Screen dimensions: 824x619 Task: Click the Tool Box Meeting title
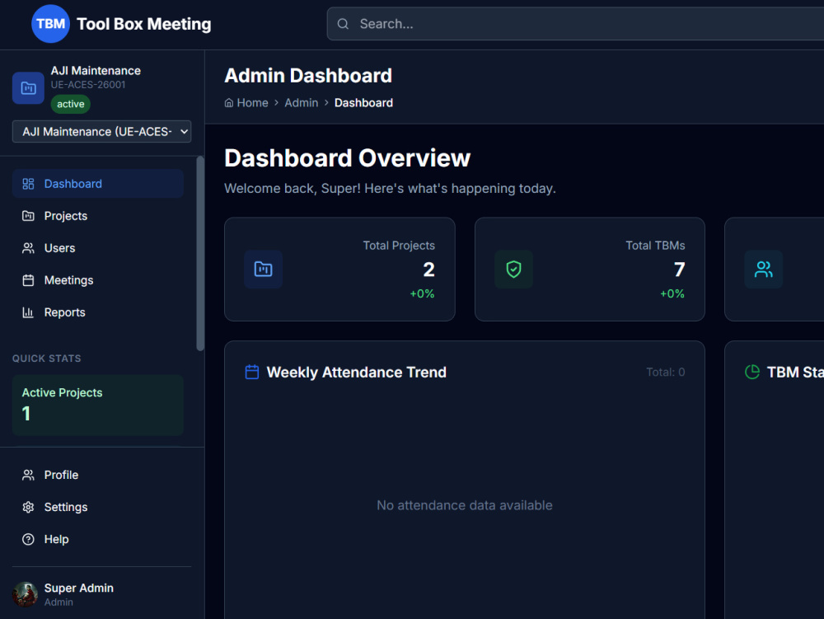144,24
